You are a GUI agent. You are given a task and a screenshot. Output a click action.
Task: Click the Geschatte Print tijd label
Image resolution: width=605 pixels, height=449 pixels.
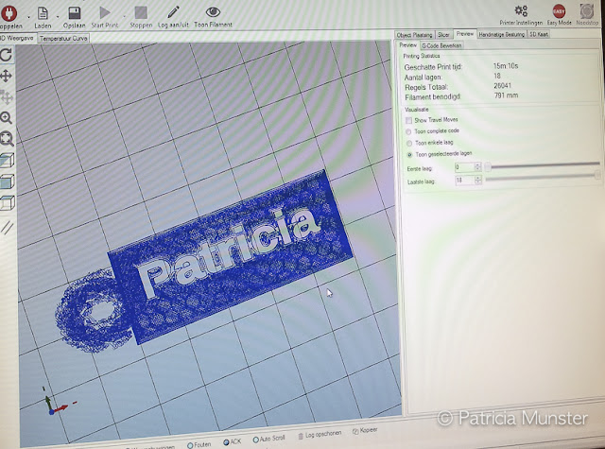coord(433,67)
